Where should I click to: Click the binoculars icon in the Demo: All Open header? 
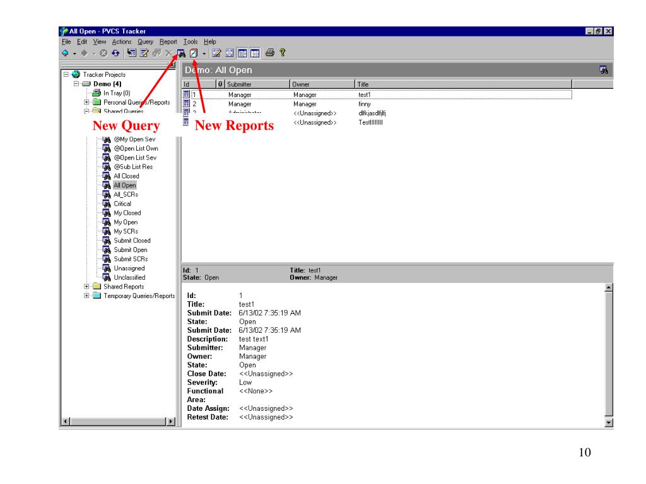point(604,70)
